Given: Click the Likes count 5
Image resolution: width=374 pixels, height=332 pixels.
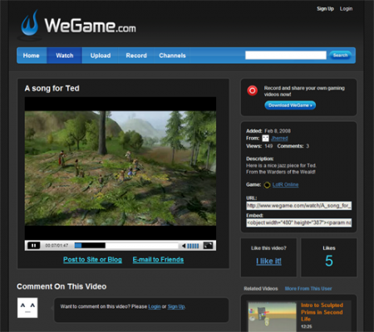Looking at the screenshot, I should (329, 261).
